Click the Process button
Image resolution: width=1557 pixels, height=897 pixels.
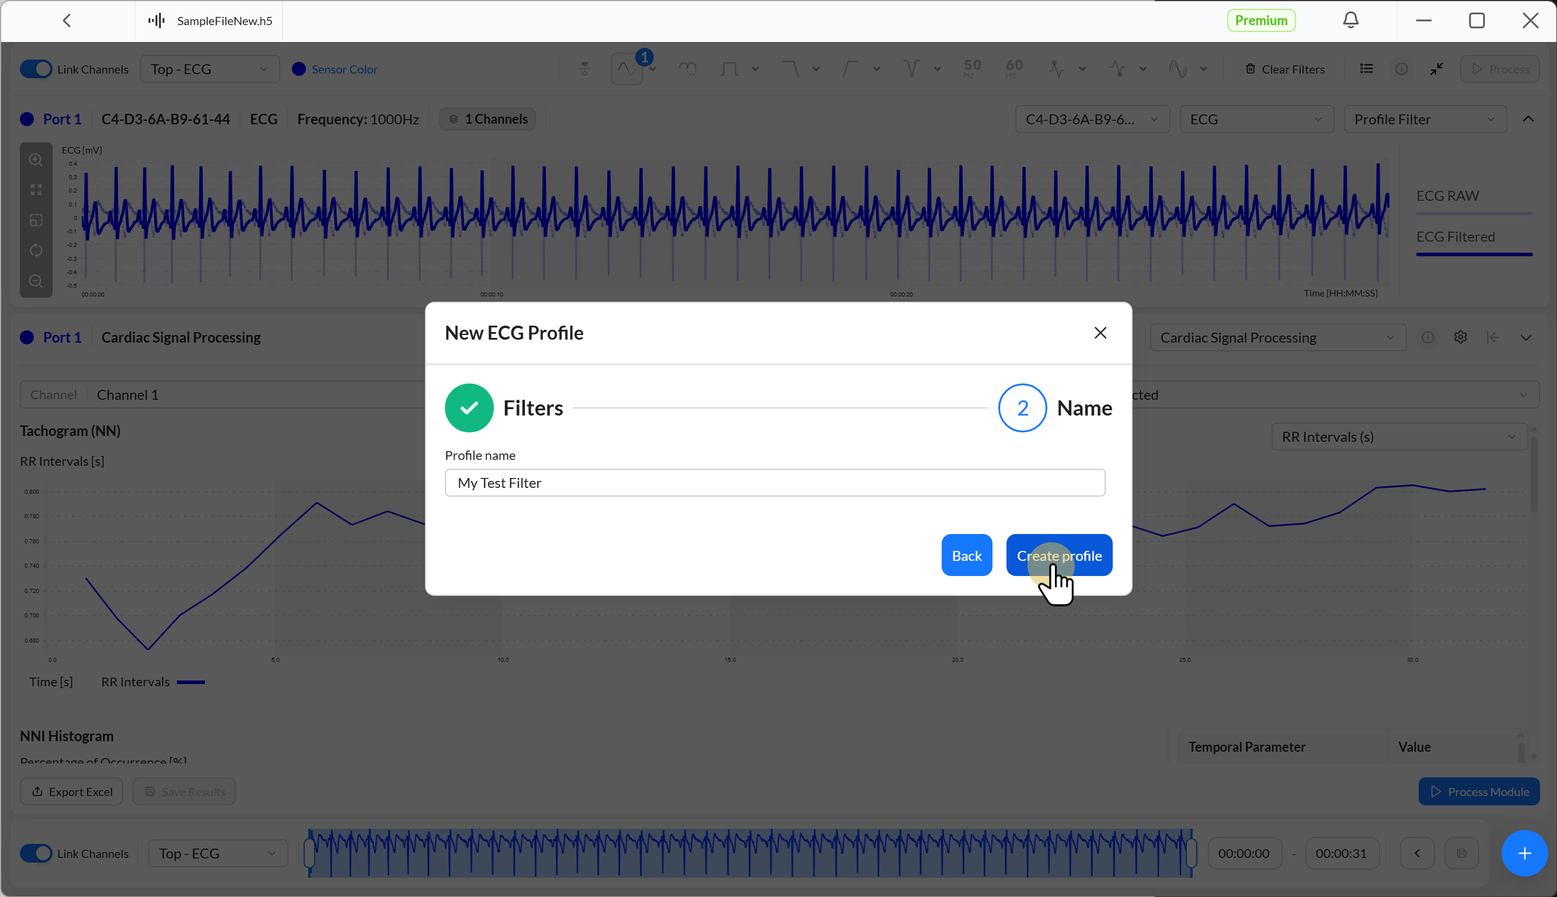tap(1499, 69)
